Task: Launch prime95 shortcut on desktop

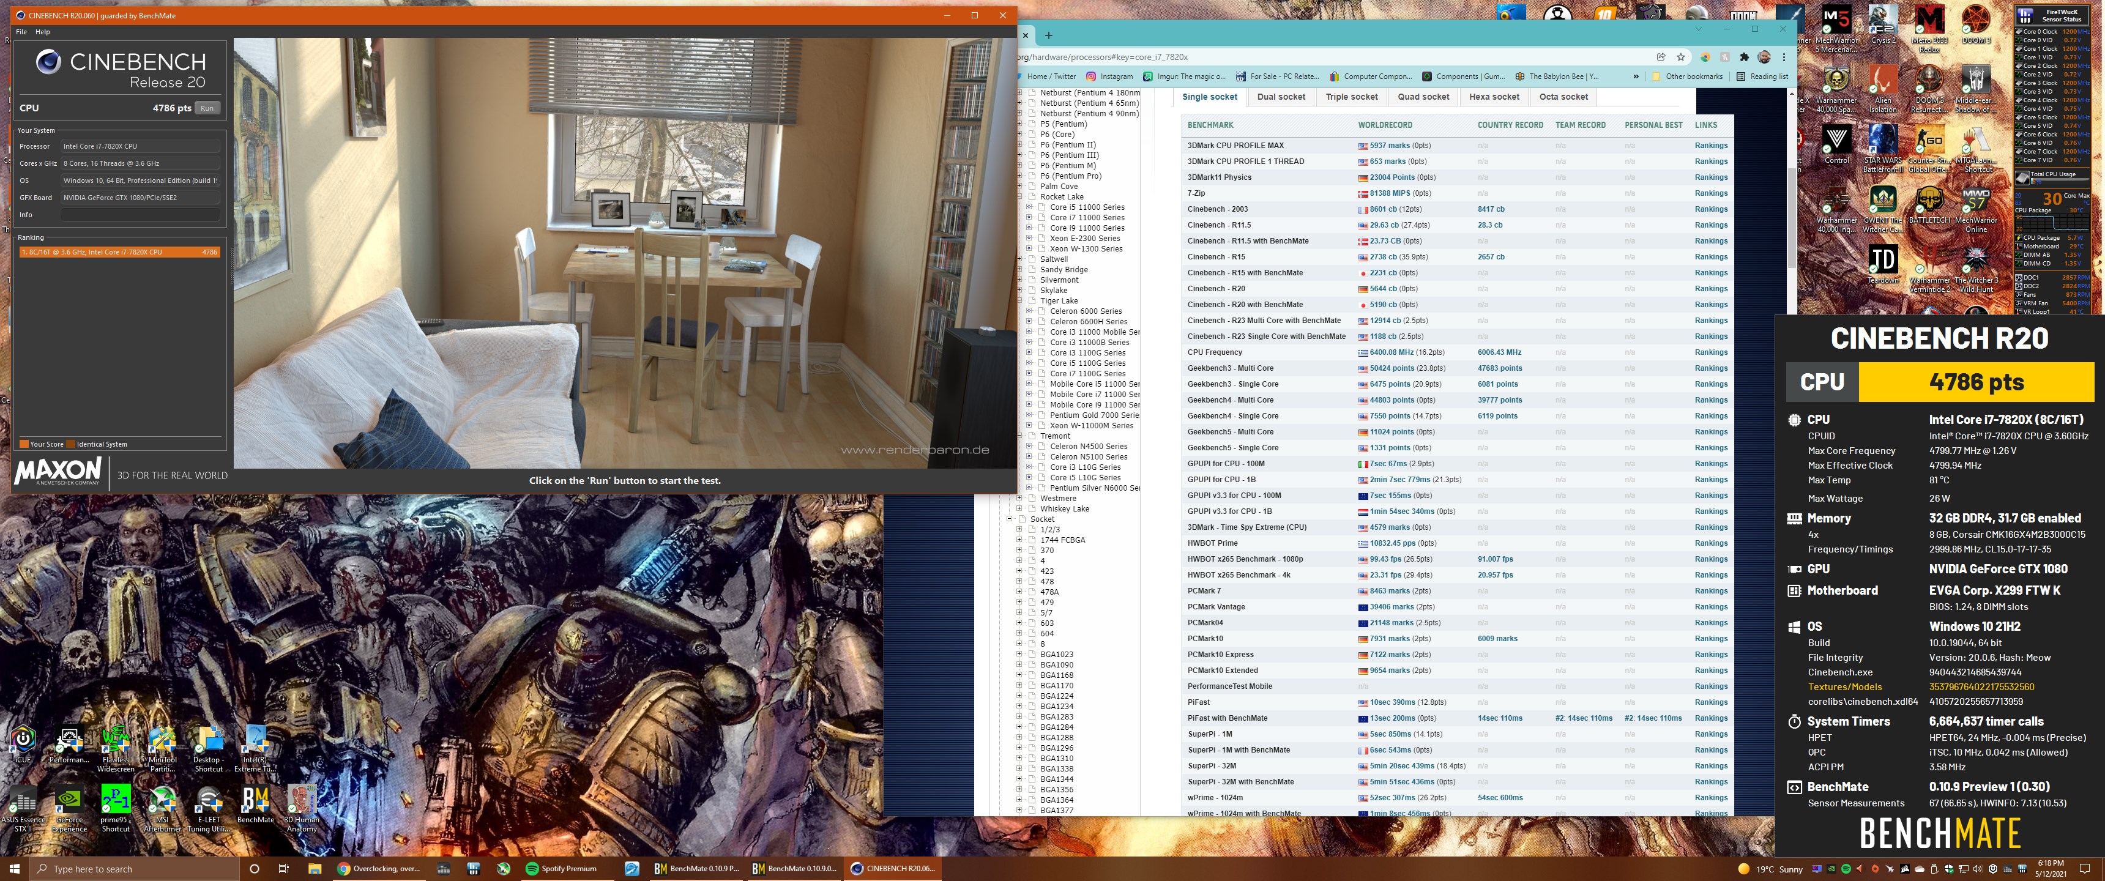Action: click(x=115, y=809)
